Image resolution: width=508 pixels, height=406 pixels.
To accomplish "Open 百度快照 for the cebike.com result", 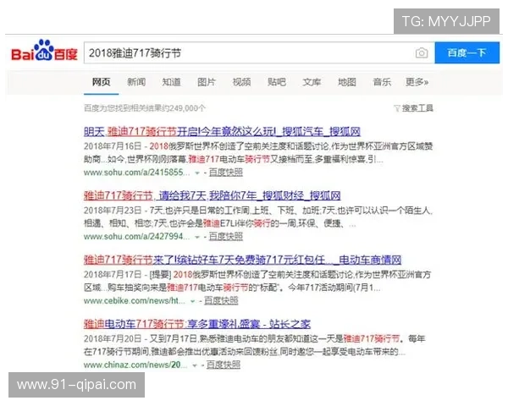I will point(221,301).
